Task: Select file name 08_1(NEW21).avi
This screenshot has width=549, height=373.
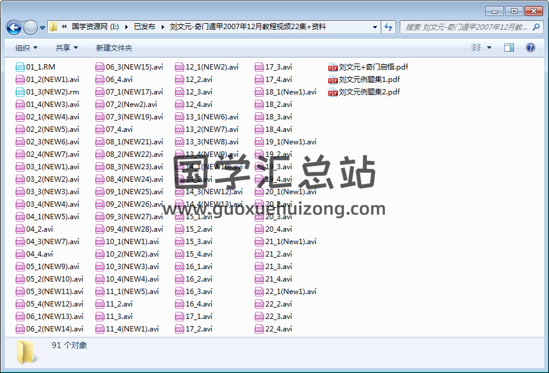Action: [134, 141]
